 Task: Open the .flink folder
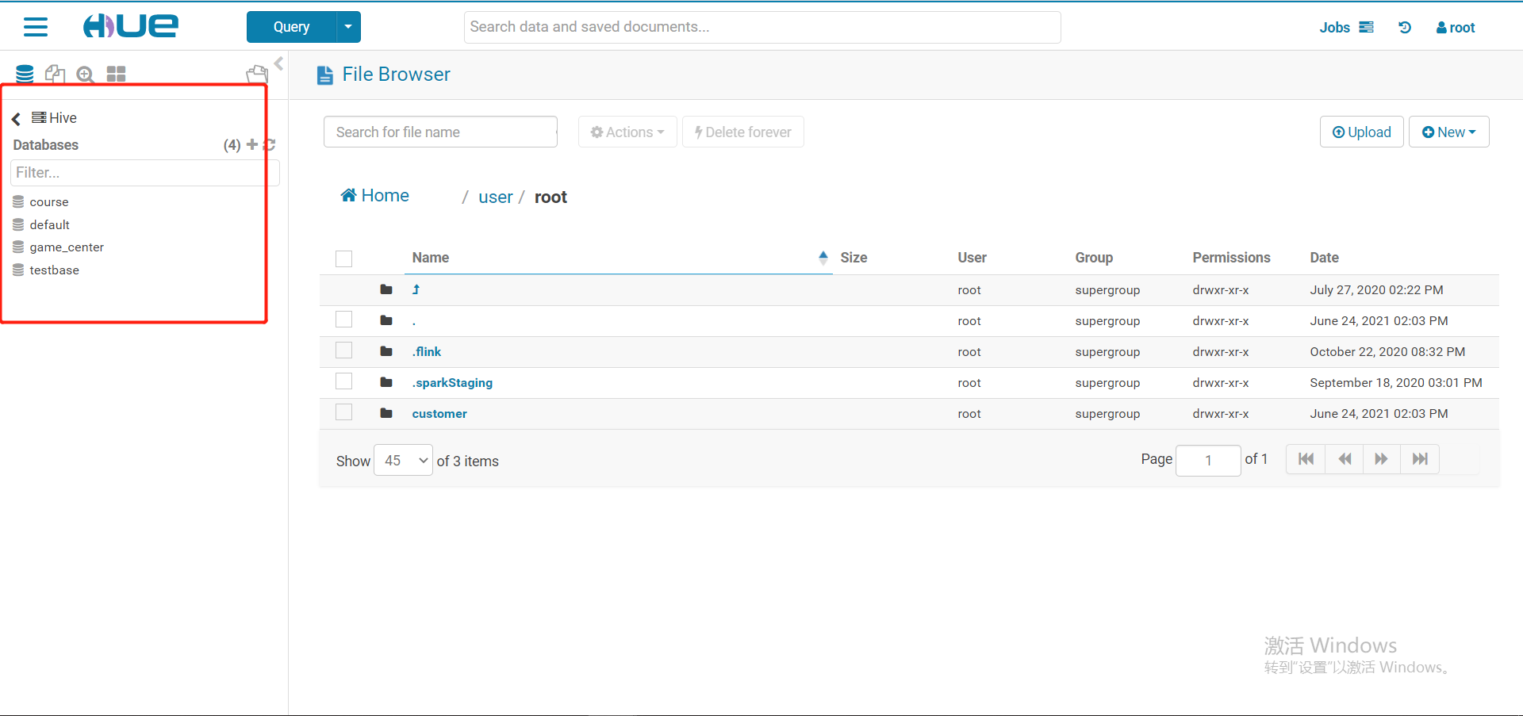tap(427, 352)
